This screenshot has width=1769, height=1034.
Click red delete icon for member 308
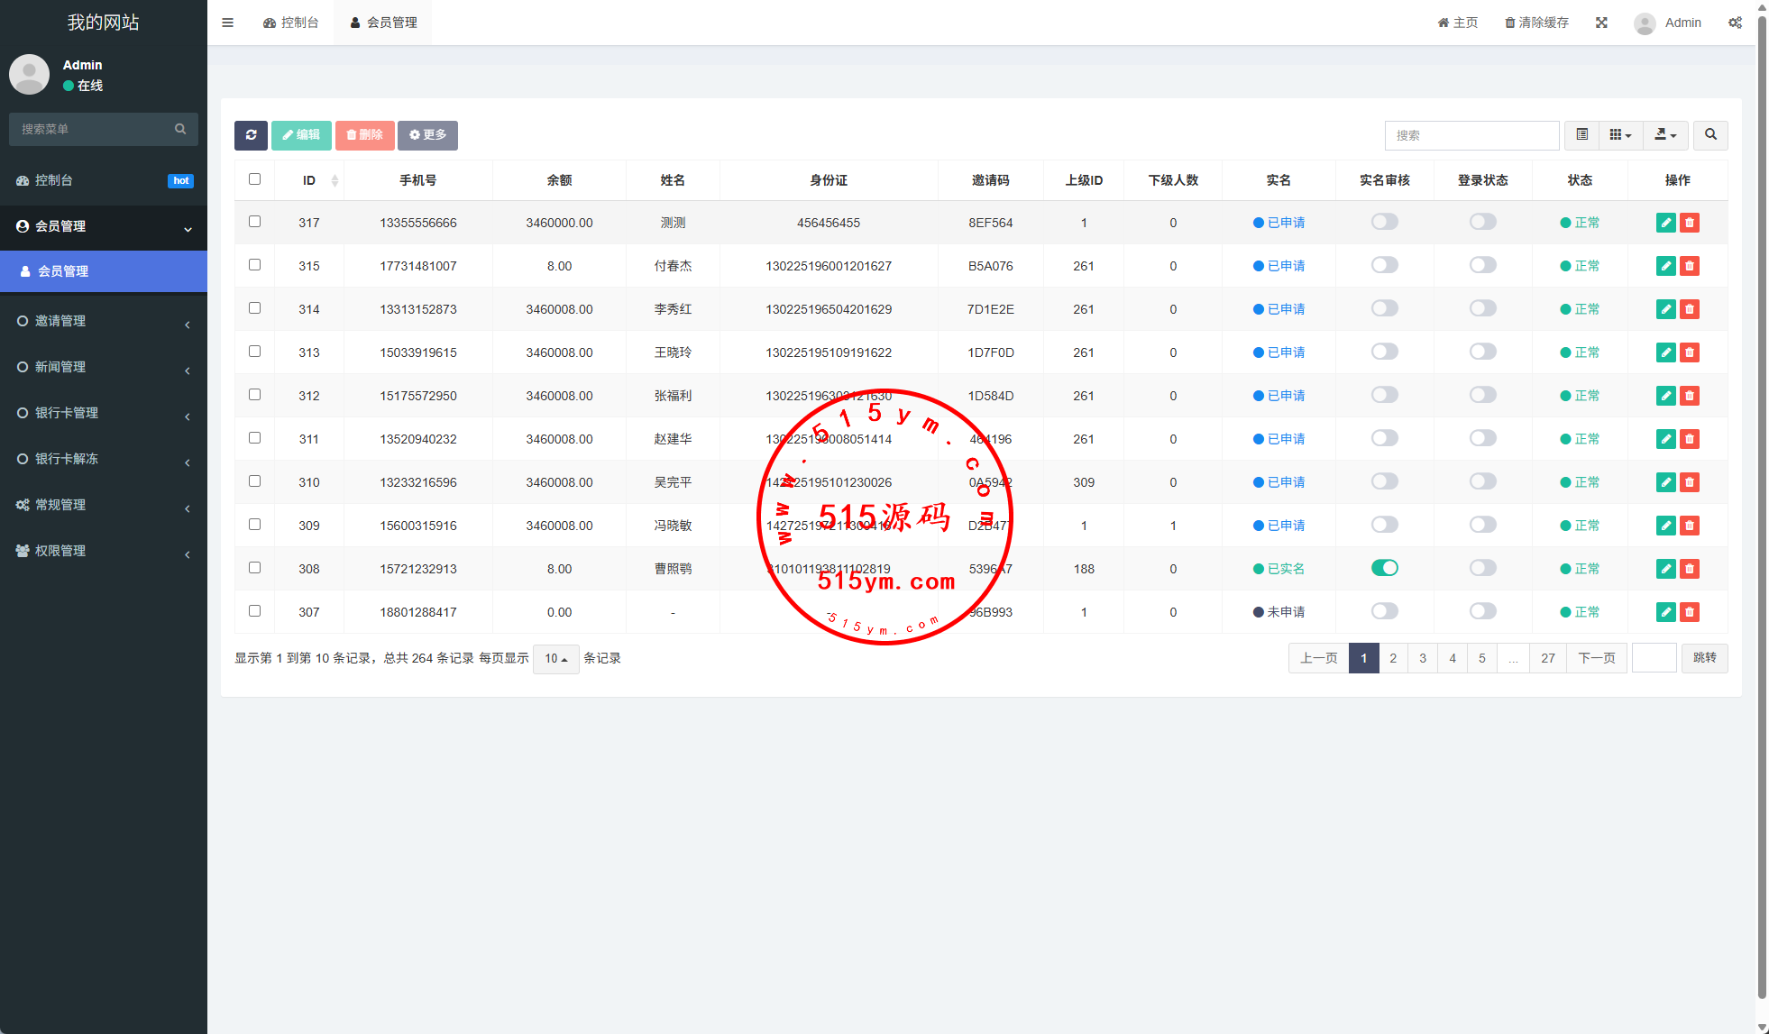(1690, 569)
